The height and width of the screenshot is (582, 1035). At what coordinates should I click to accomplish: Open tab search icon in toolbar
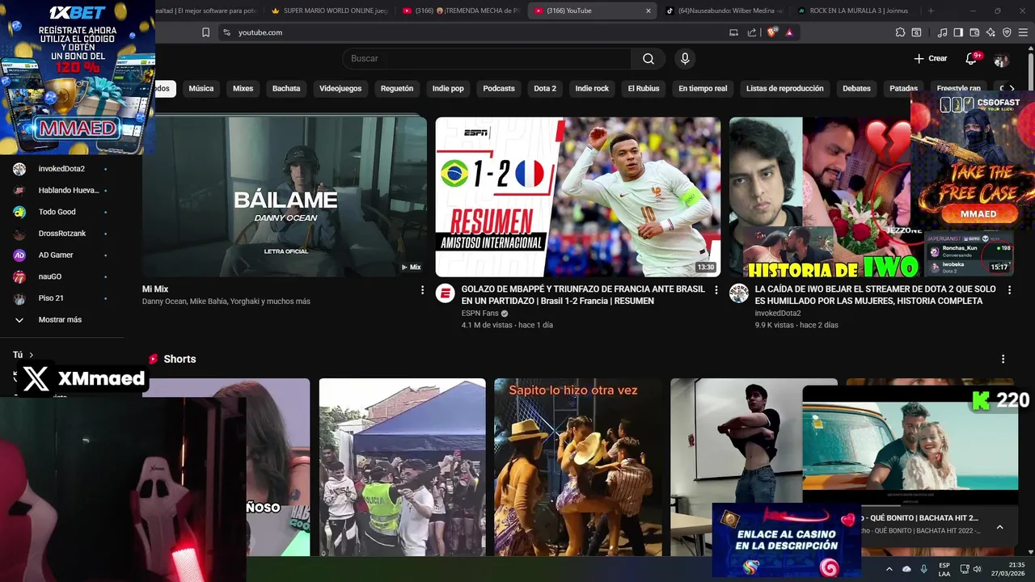pyautogui.click(x=916, y=32)
